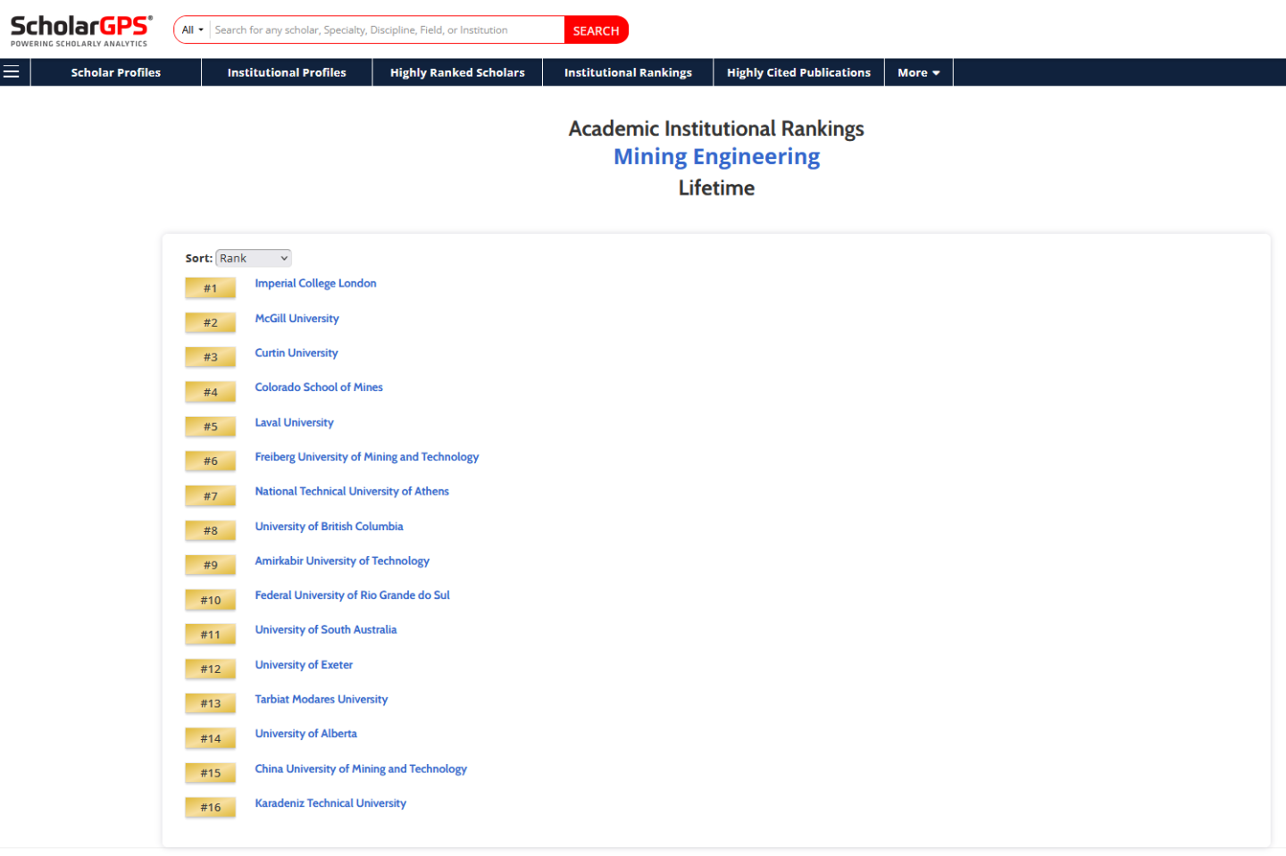Click the Mining Engineering heading link

pyautogui.click(x=716, y=156)
